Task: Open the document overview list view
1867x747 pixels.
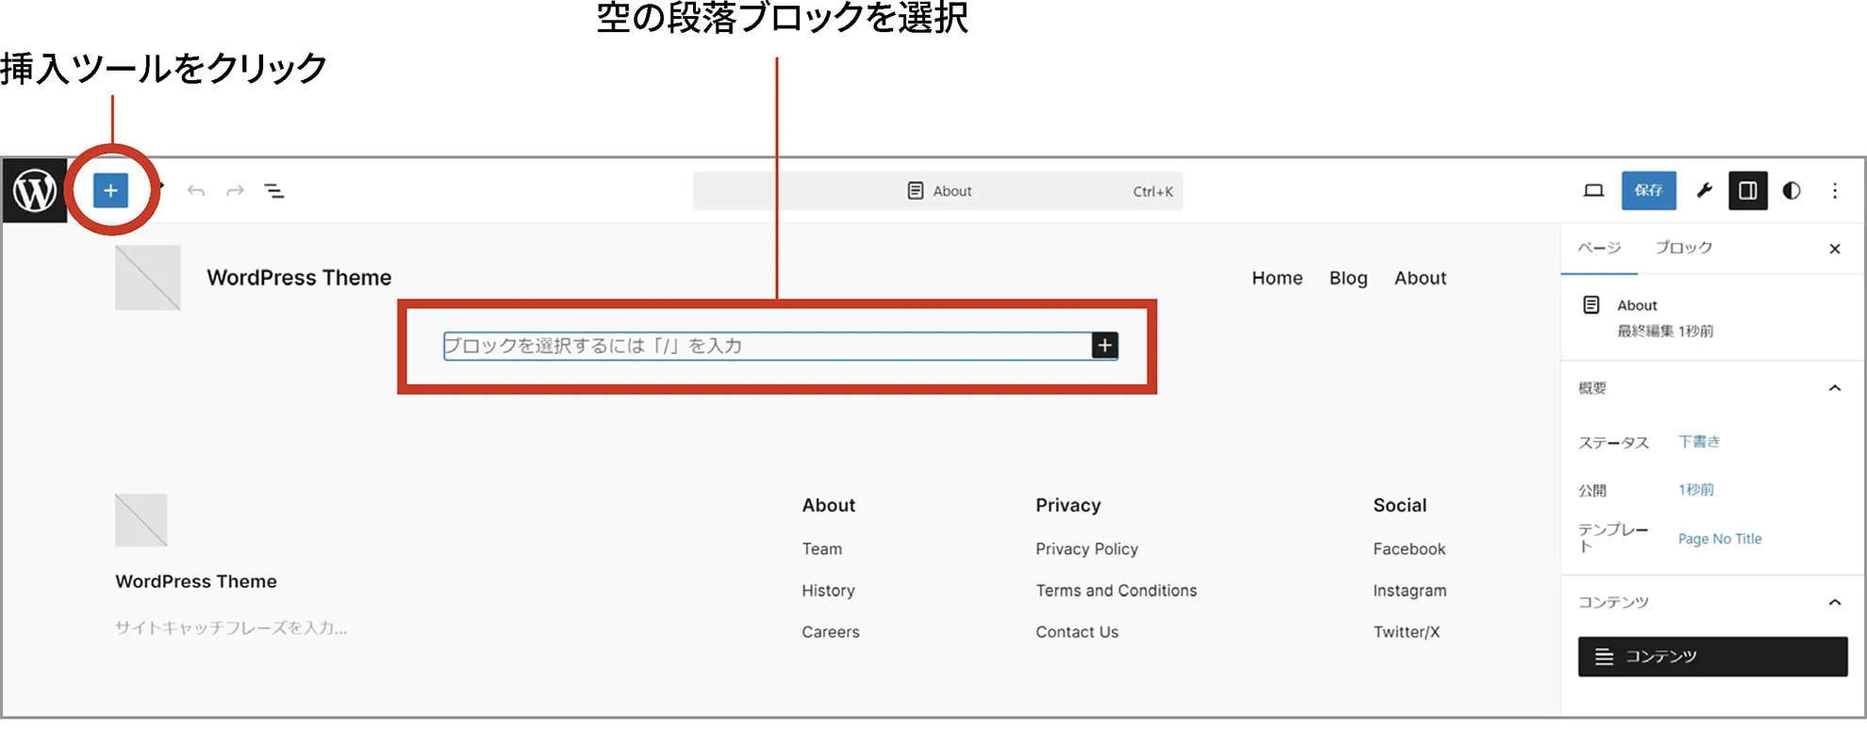Action: [274, 191]
